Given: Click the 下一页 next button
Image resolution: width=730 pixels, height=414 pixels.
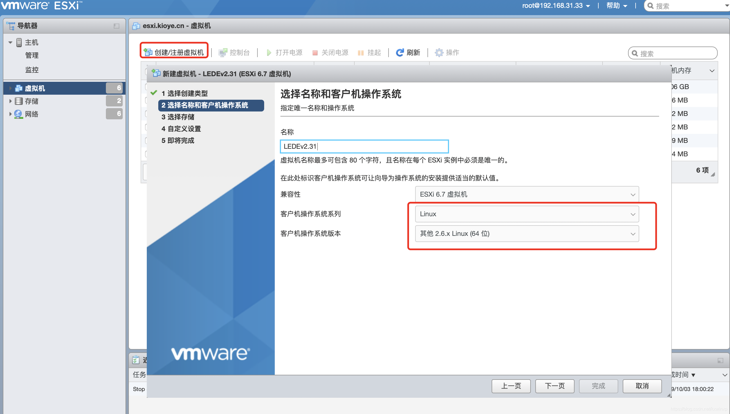Looking at the screenshot, I should click(x=555, y=386).
